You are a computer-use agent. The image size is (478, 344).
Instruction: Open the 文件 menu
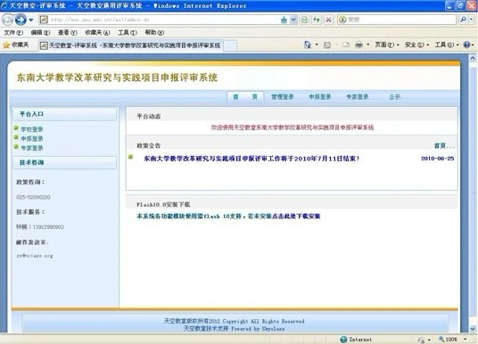point(13,32)
